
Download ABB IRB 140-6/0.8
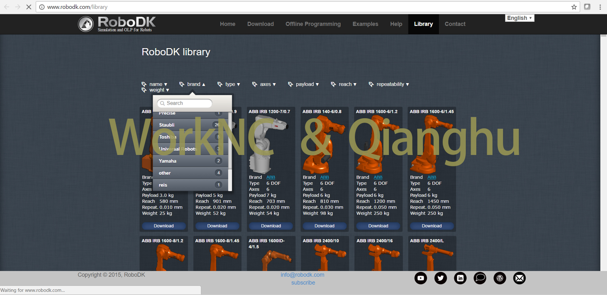tap(325, 226)
